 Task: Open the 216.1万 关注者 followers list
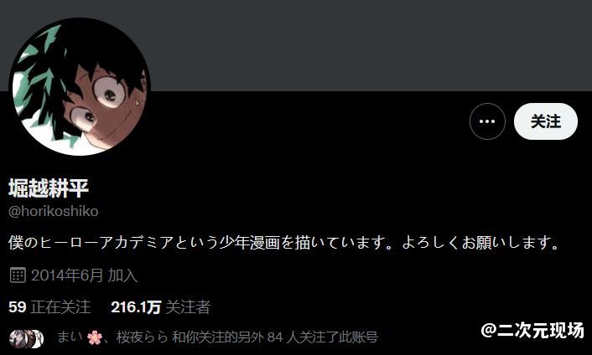(160, 306)
